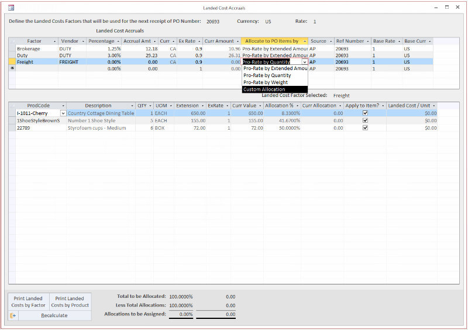The width and height of the screenshot is (468, 330).
Task: Click row selector for Styrofoam cups row
Action: coord(12,127)
